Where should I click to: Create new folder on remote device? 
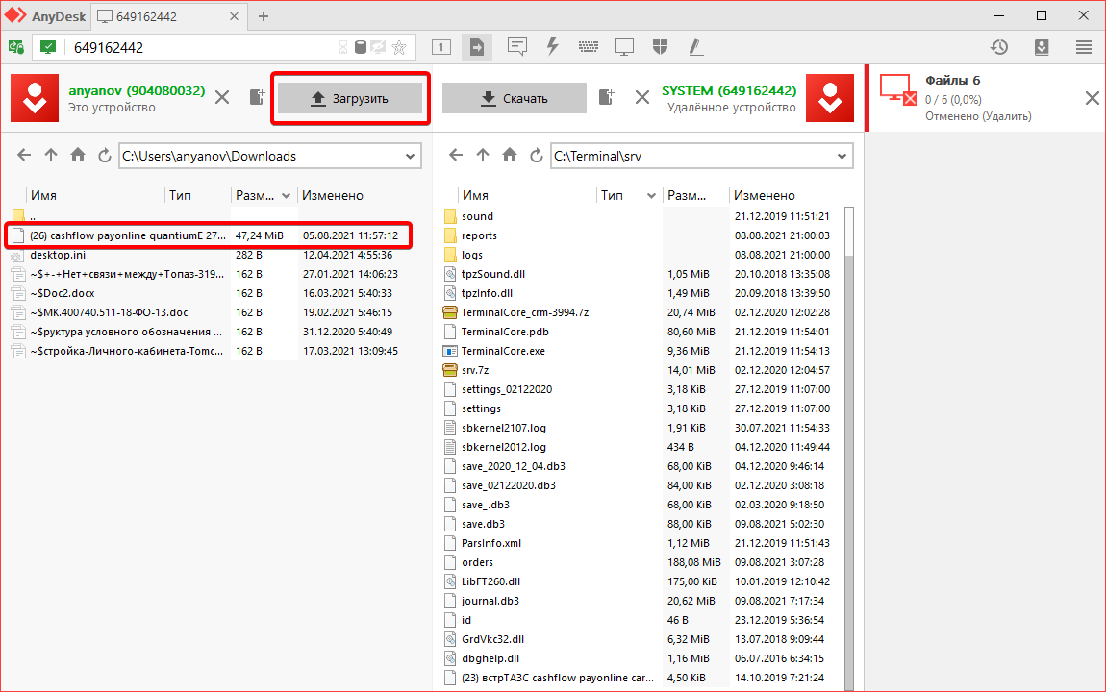pyautogui.click(x=607, y=97)
